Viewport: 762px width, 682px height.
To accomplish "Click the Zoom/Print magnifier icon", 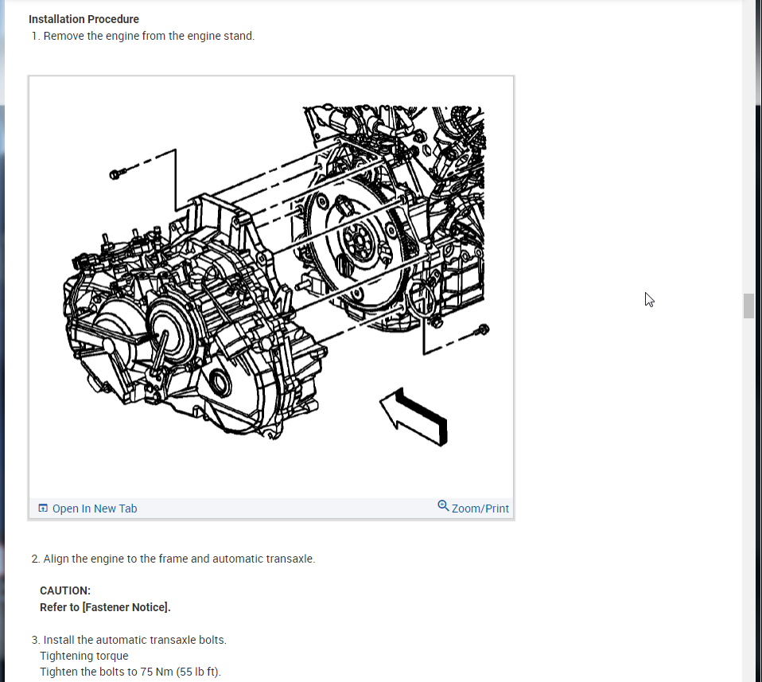I will pos(443,506).
